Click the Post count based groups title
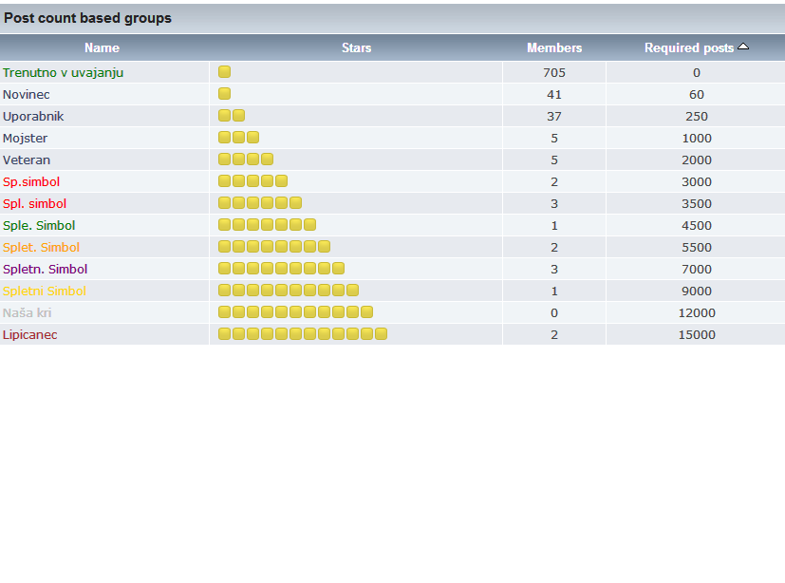This screenshot has width=785, height=583. coord(88,18)
